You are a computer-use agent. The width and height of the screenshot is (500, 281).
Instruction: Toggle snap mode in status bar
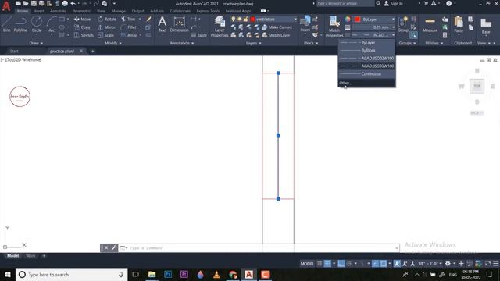pyautogui.click(x=327, y=264)
